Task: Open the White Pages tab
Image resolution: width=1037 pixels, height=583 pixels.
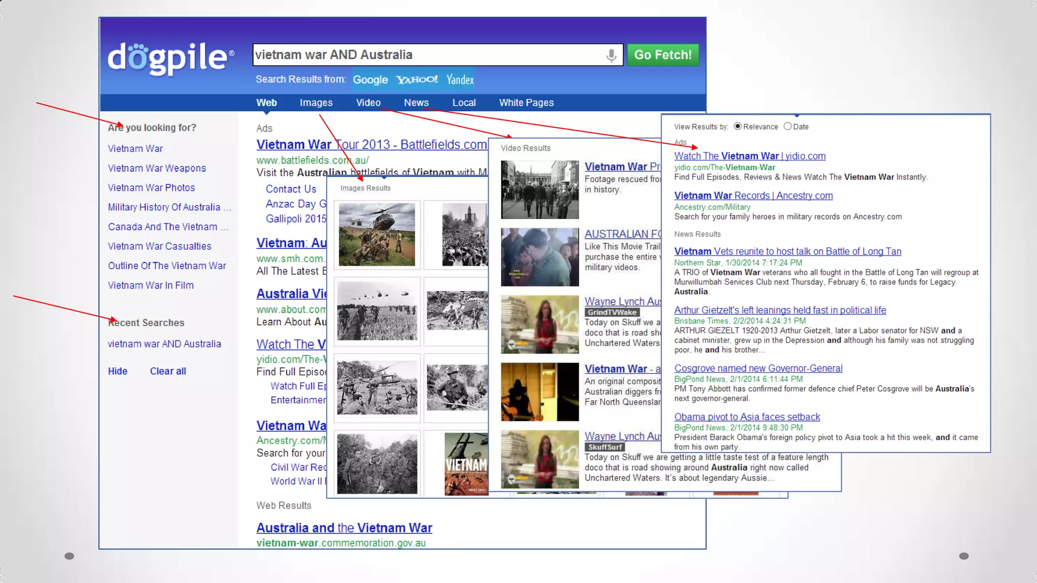Action: (526, 103)
